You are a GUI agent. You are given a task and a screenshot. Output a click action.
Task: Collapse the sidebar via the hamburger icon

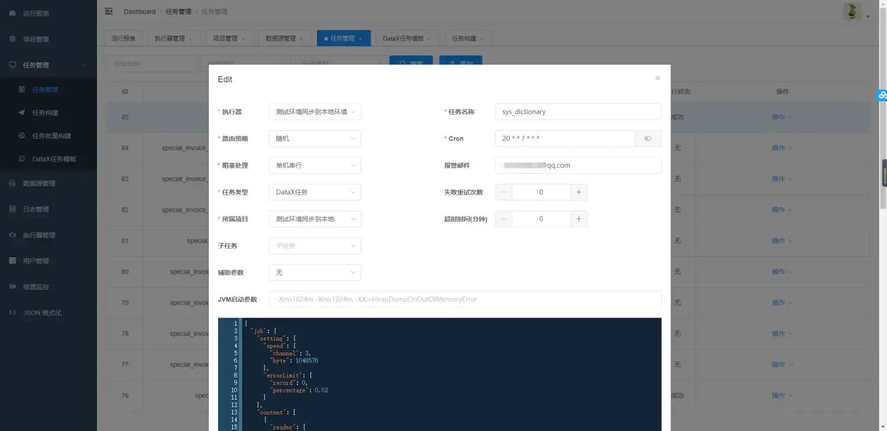(108, 11)
